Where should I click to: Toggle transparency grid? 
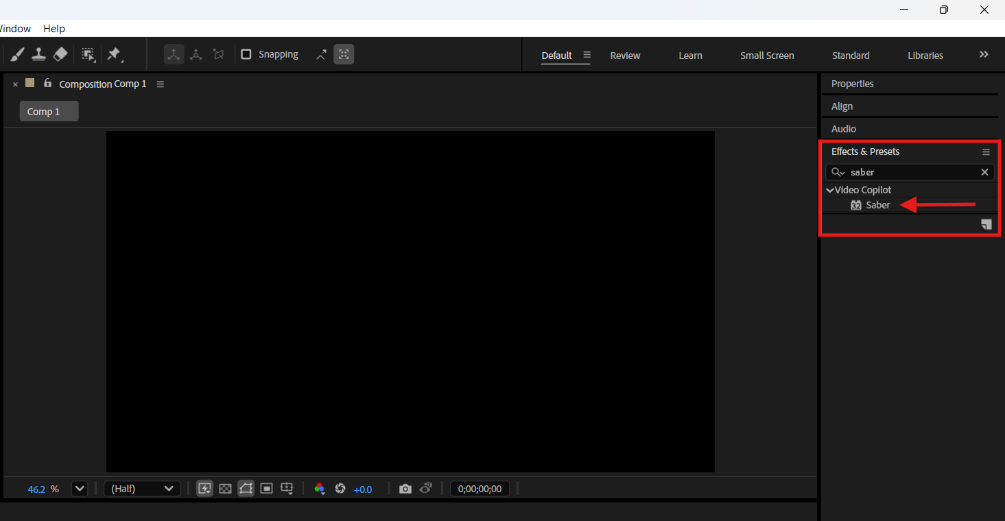pos(225,489)
